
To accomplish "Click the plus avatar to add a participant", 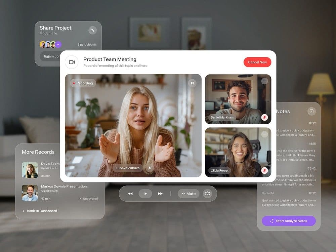I will point(58,44).
